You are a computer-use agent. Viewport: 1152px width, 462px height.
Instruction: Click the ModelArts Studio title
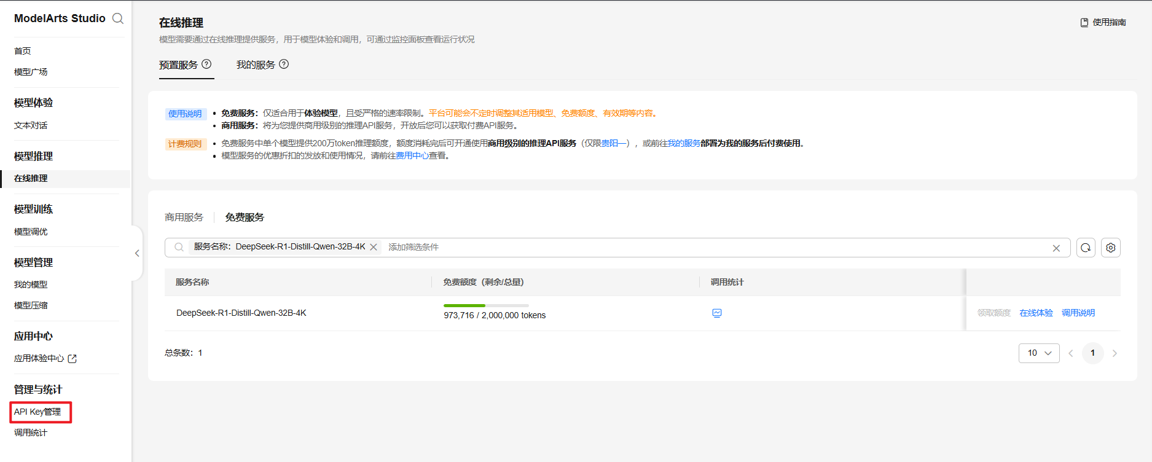point(60,18)
